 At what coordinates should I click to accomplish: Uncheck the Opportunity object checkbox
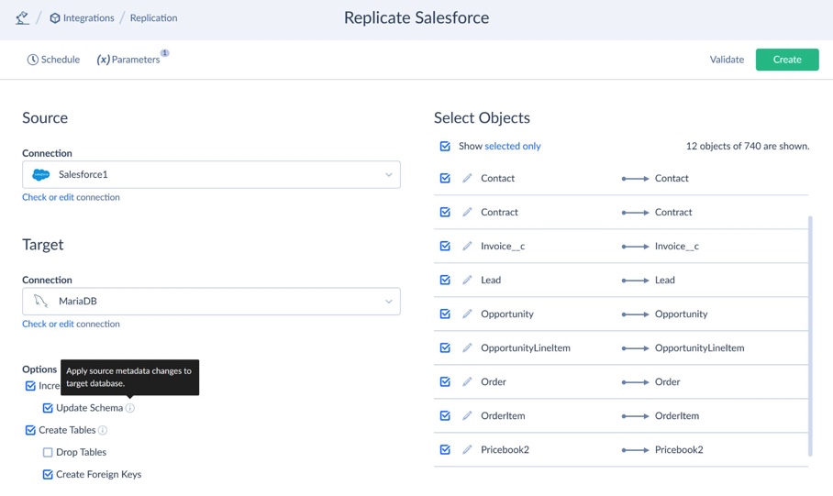(x=445, y=314)
